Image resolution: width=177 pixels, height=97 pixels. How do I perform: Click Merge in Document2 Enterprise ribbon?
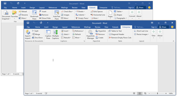click(36, 34)
